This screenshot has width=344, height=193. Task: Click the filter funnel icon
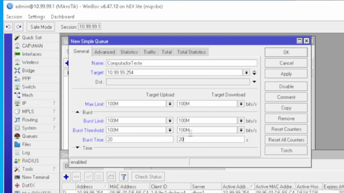(124, 177)
